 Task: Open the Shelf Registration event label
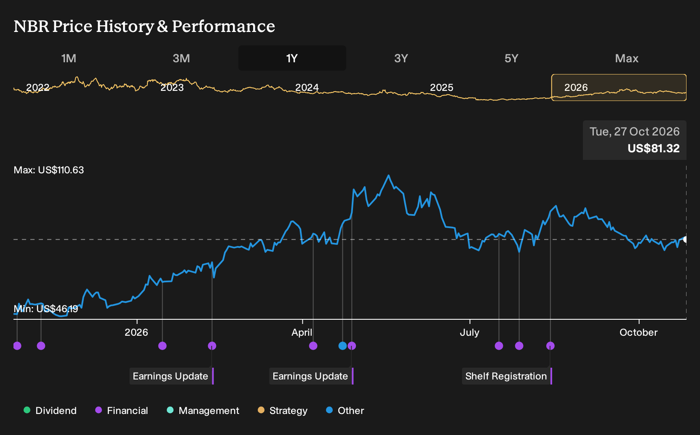[x=507, y=376]
